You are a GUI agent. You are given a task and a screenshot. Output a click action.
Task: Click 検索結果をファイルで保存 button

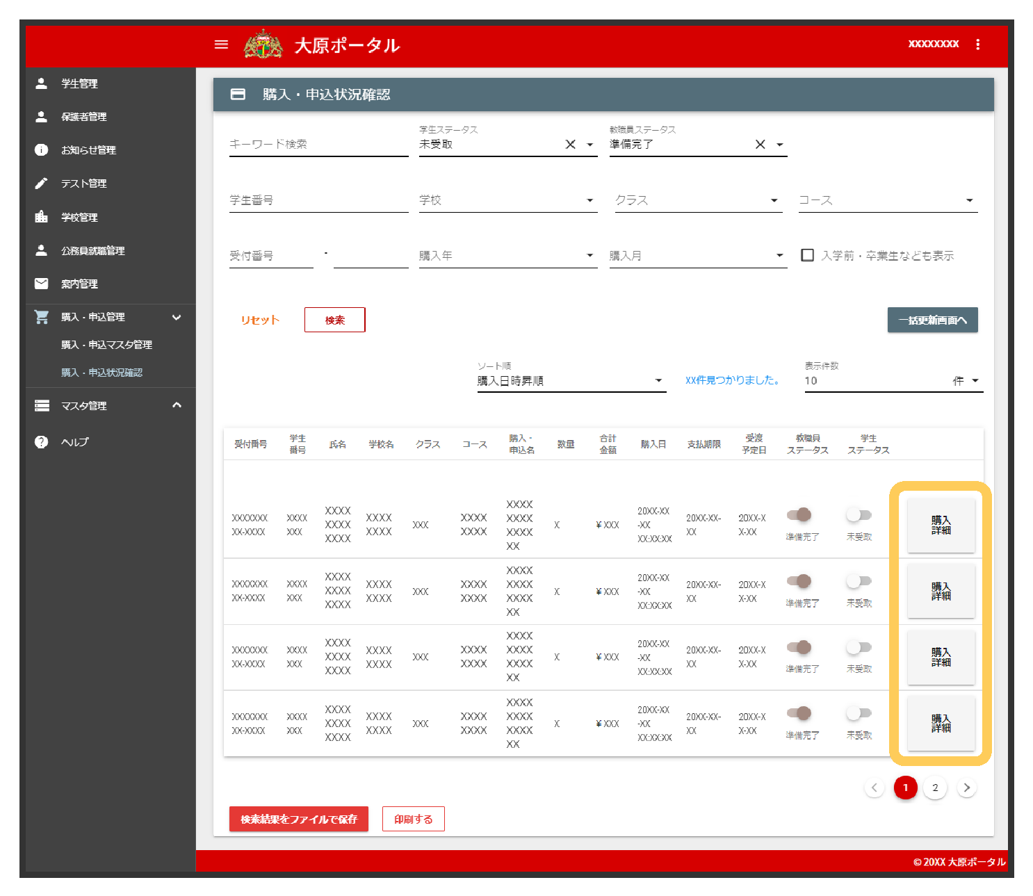click(299, 819)
